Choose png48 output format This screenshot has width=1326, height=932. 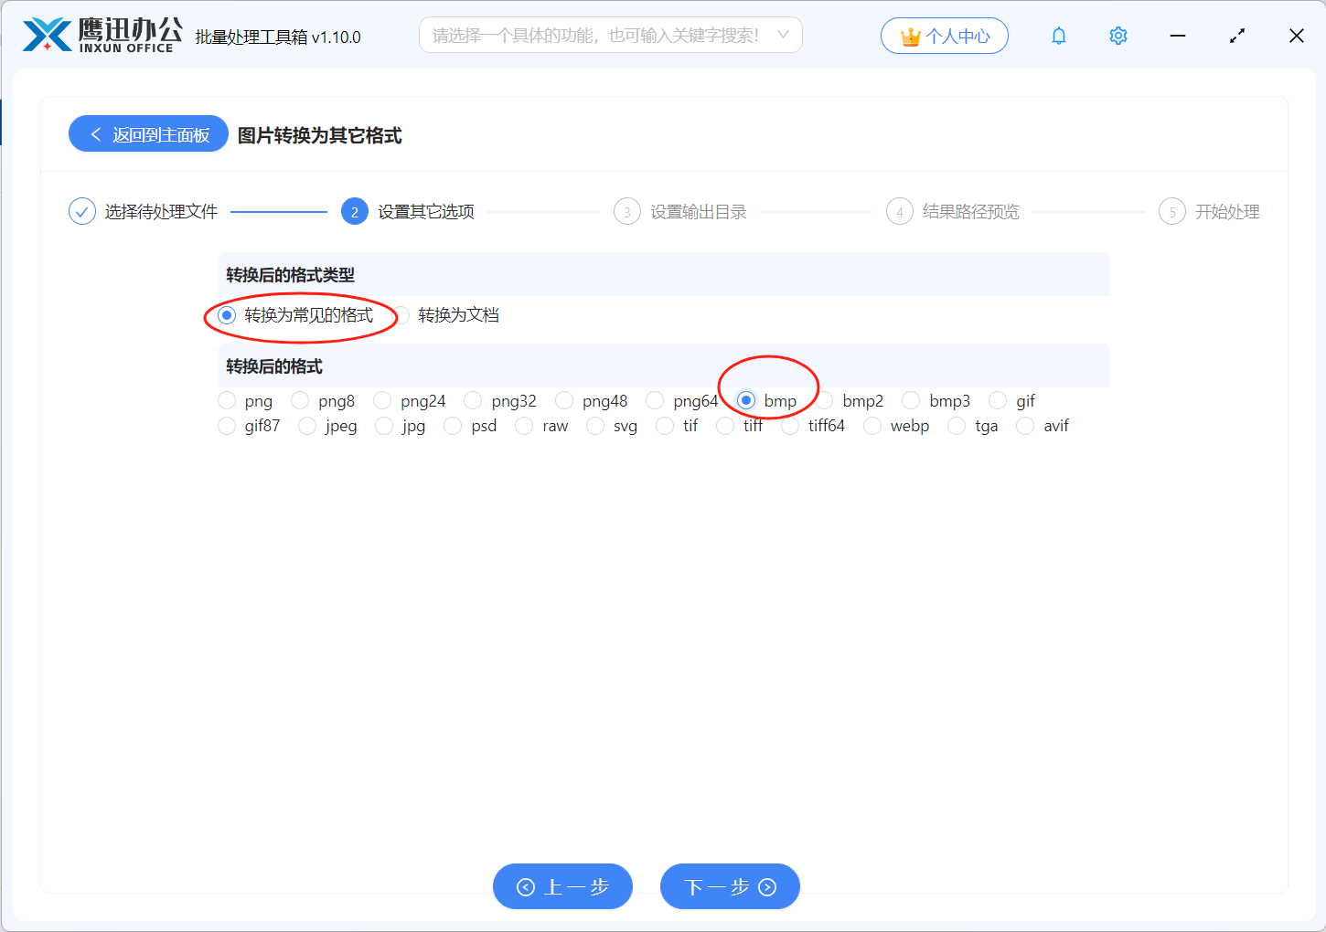pyautogui.click(x=564, y=400)
